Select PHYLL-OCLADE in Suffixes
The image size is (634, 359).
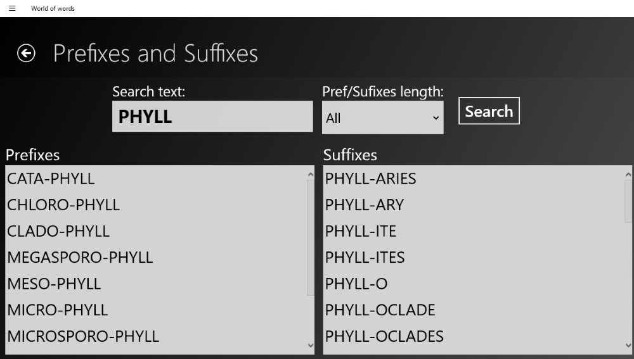pyautogui.click(x=474, y=310)
